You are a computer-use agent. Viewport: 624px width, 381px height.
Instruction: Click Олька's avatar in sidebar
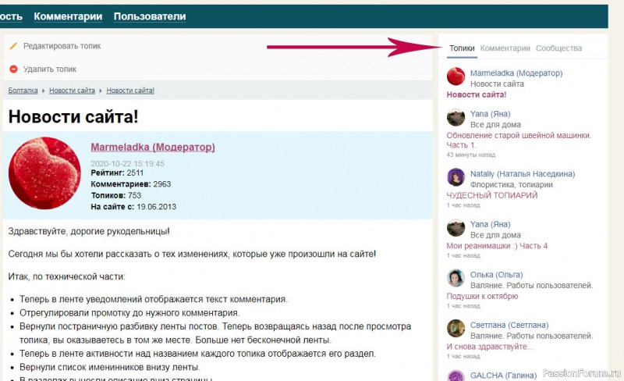pos(456,278)
